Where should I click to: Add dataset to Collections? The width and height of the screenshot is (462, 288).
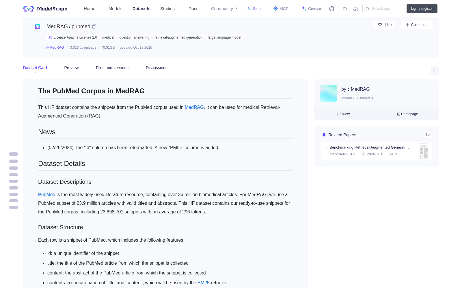tap(417, 25)
